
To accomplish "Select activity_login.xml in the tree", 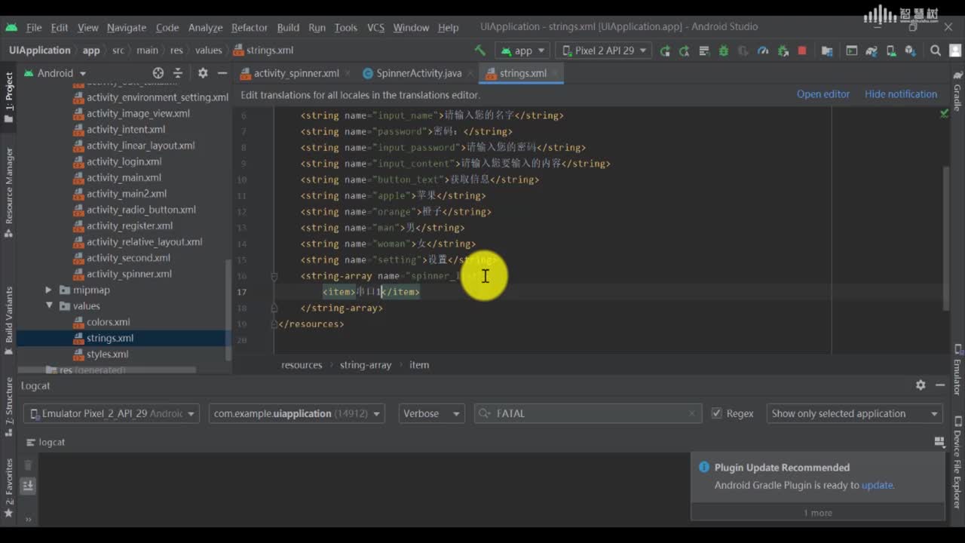I will [124, 161].
